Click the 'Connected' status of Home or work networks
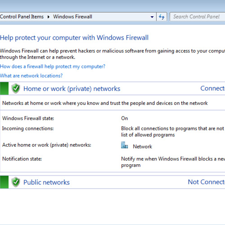Viewport: 225px width, 225px height. [213, 88]
